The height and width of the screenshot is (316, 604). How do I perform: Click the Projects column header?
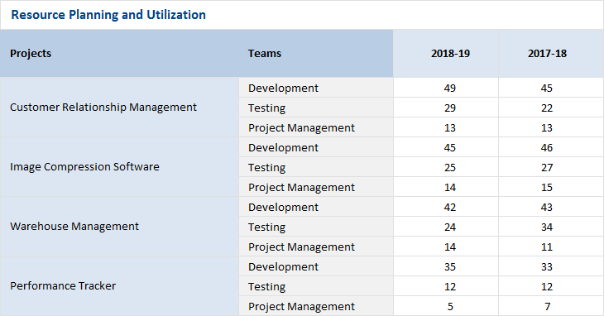click(119, 54)
